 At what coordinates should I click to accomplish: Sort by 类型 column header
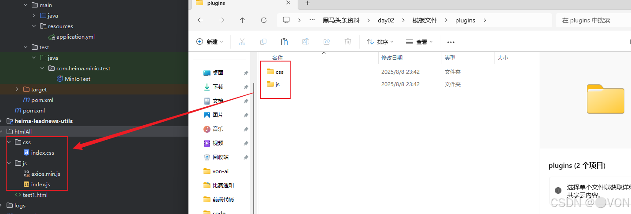tap(450, 58)
